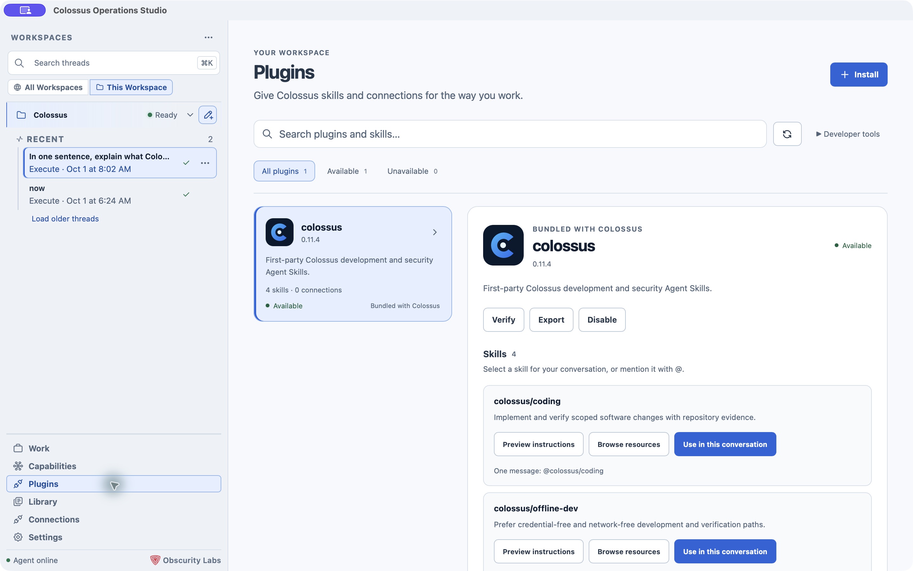Open Connections in the sidebar
The image size is (913, 571).
pyautogui.click(x=113, y=519)
